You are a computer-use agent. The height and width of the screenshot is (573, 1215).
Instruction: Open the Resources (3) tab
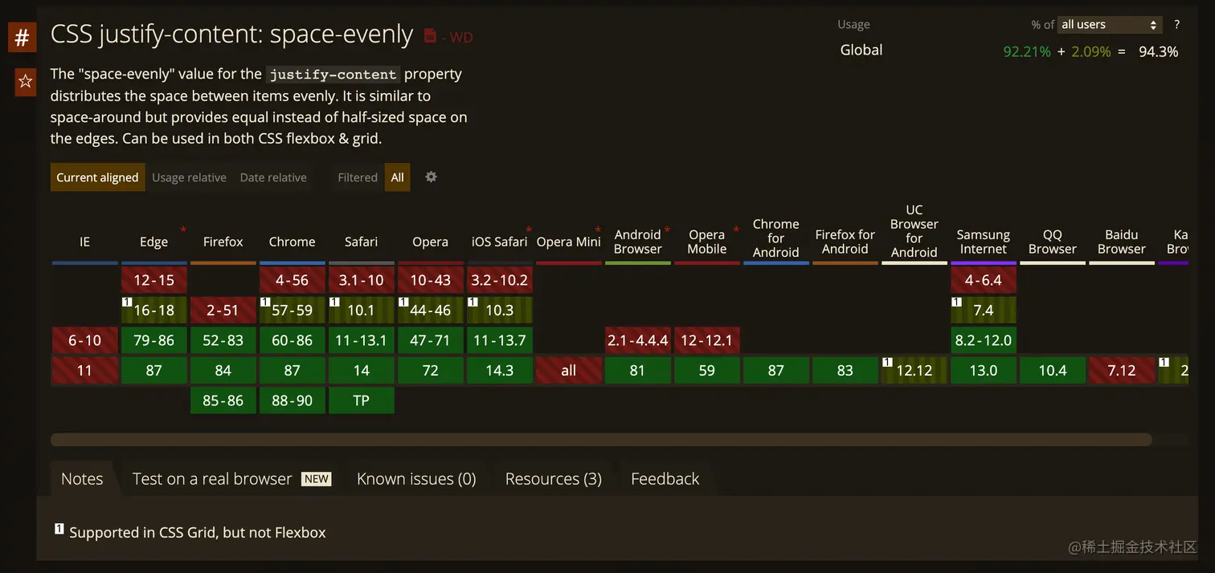pyautogui.click(x=553, y=479)
